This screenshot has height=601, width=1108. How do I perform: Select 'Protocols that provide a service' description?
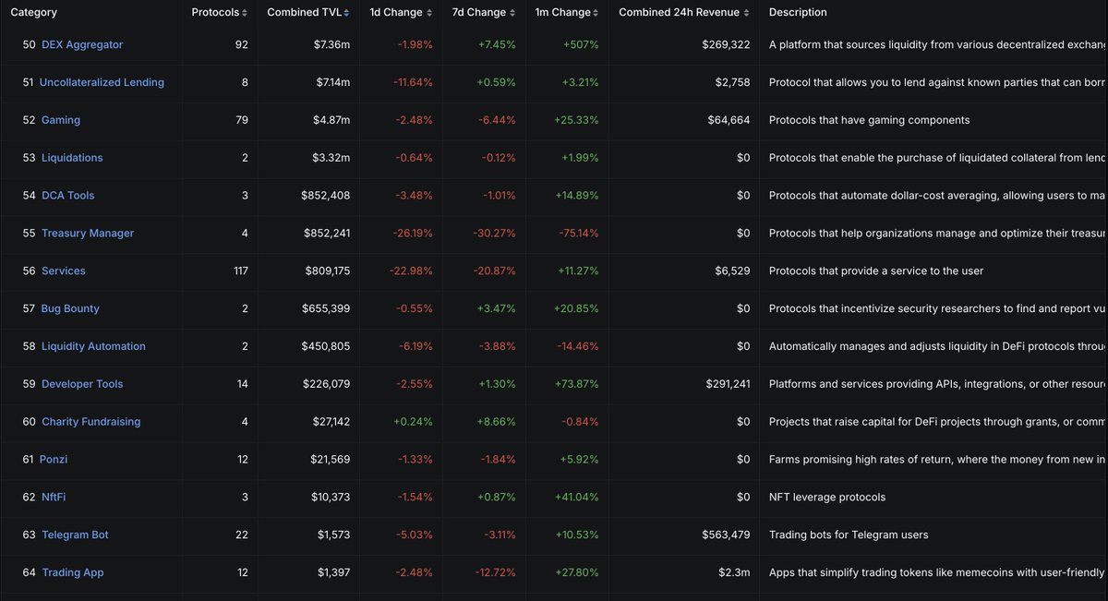click(x=876, y=271)
